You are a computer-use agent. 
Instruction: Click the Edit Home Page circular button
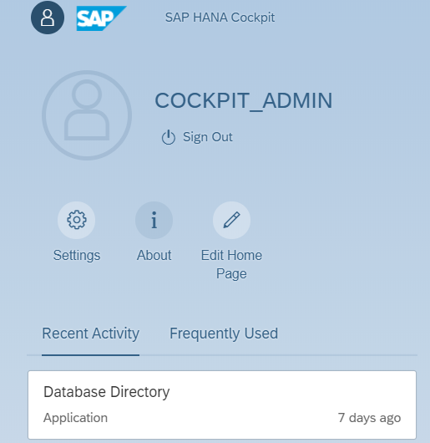point(231,220)
